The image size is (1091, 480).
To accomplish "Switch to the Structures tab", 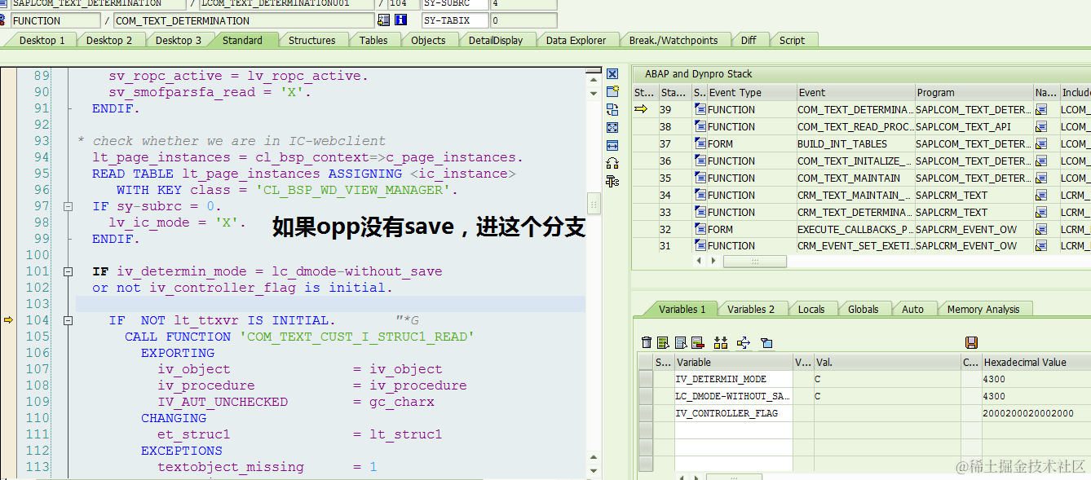I will click(314, 39).
